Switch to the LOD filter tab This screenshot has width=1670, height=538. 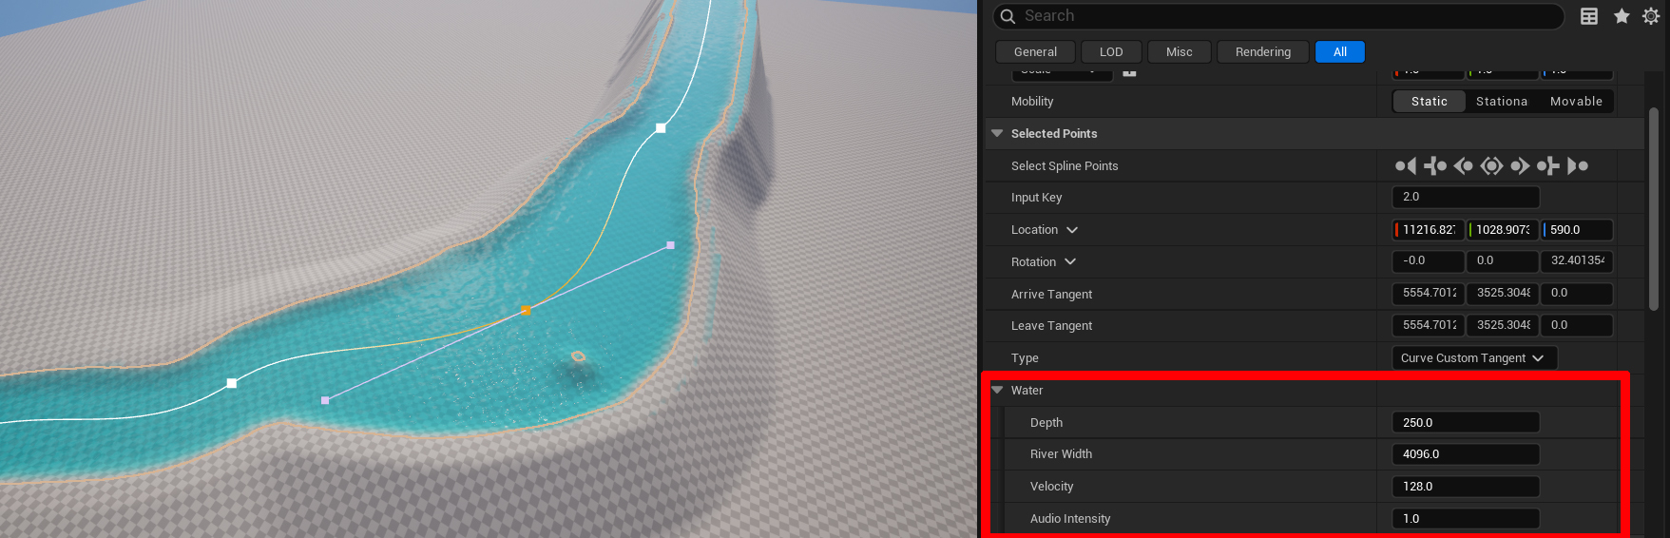1111,52
